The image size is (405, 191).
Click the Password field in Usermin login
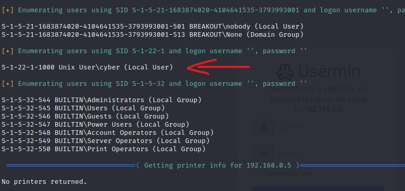coord(330,152)
